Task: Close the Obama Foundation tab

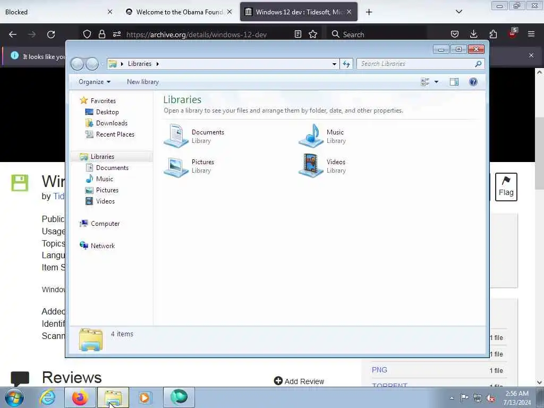Action: 229,12
